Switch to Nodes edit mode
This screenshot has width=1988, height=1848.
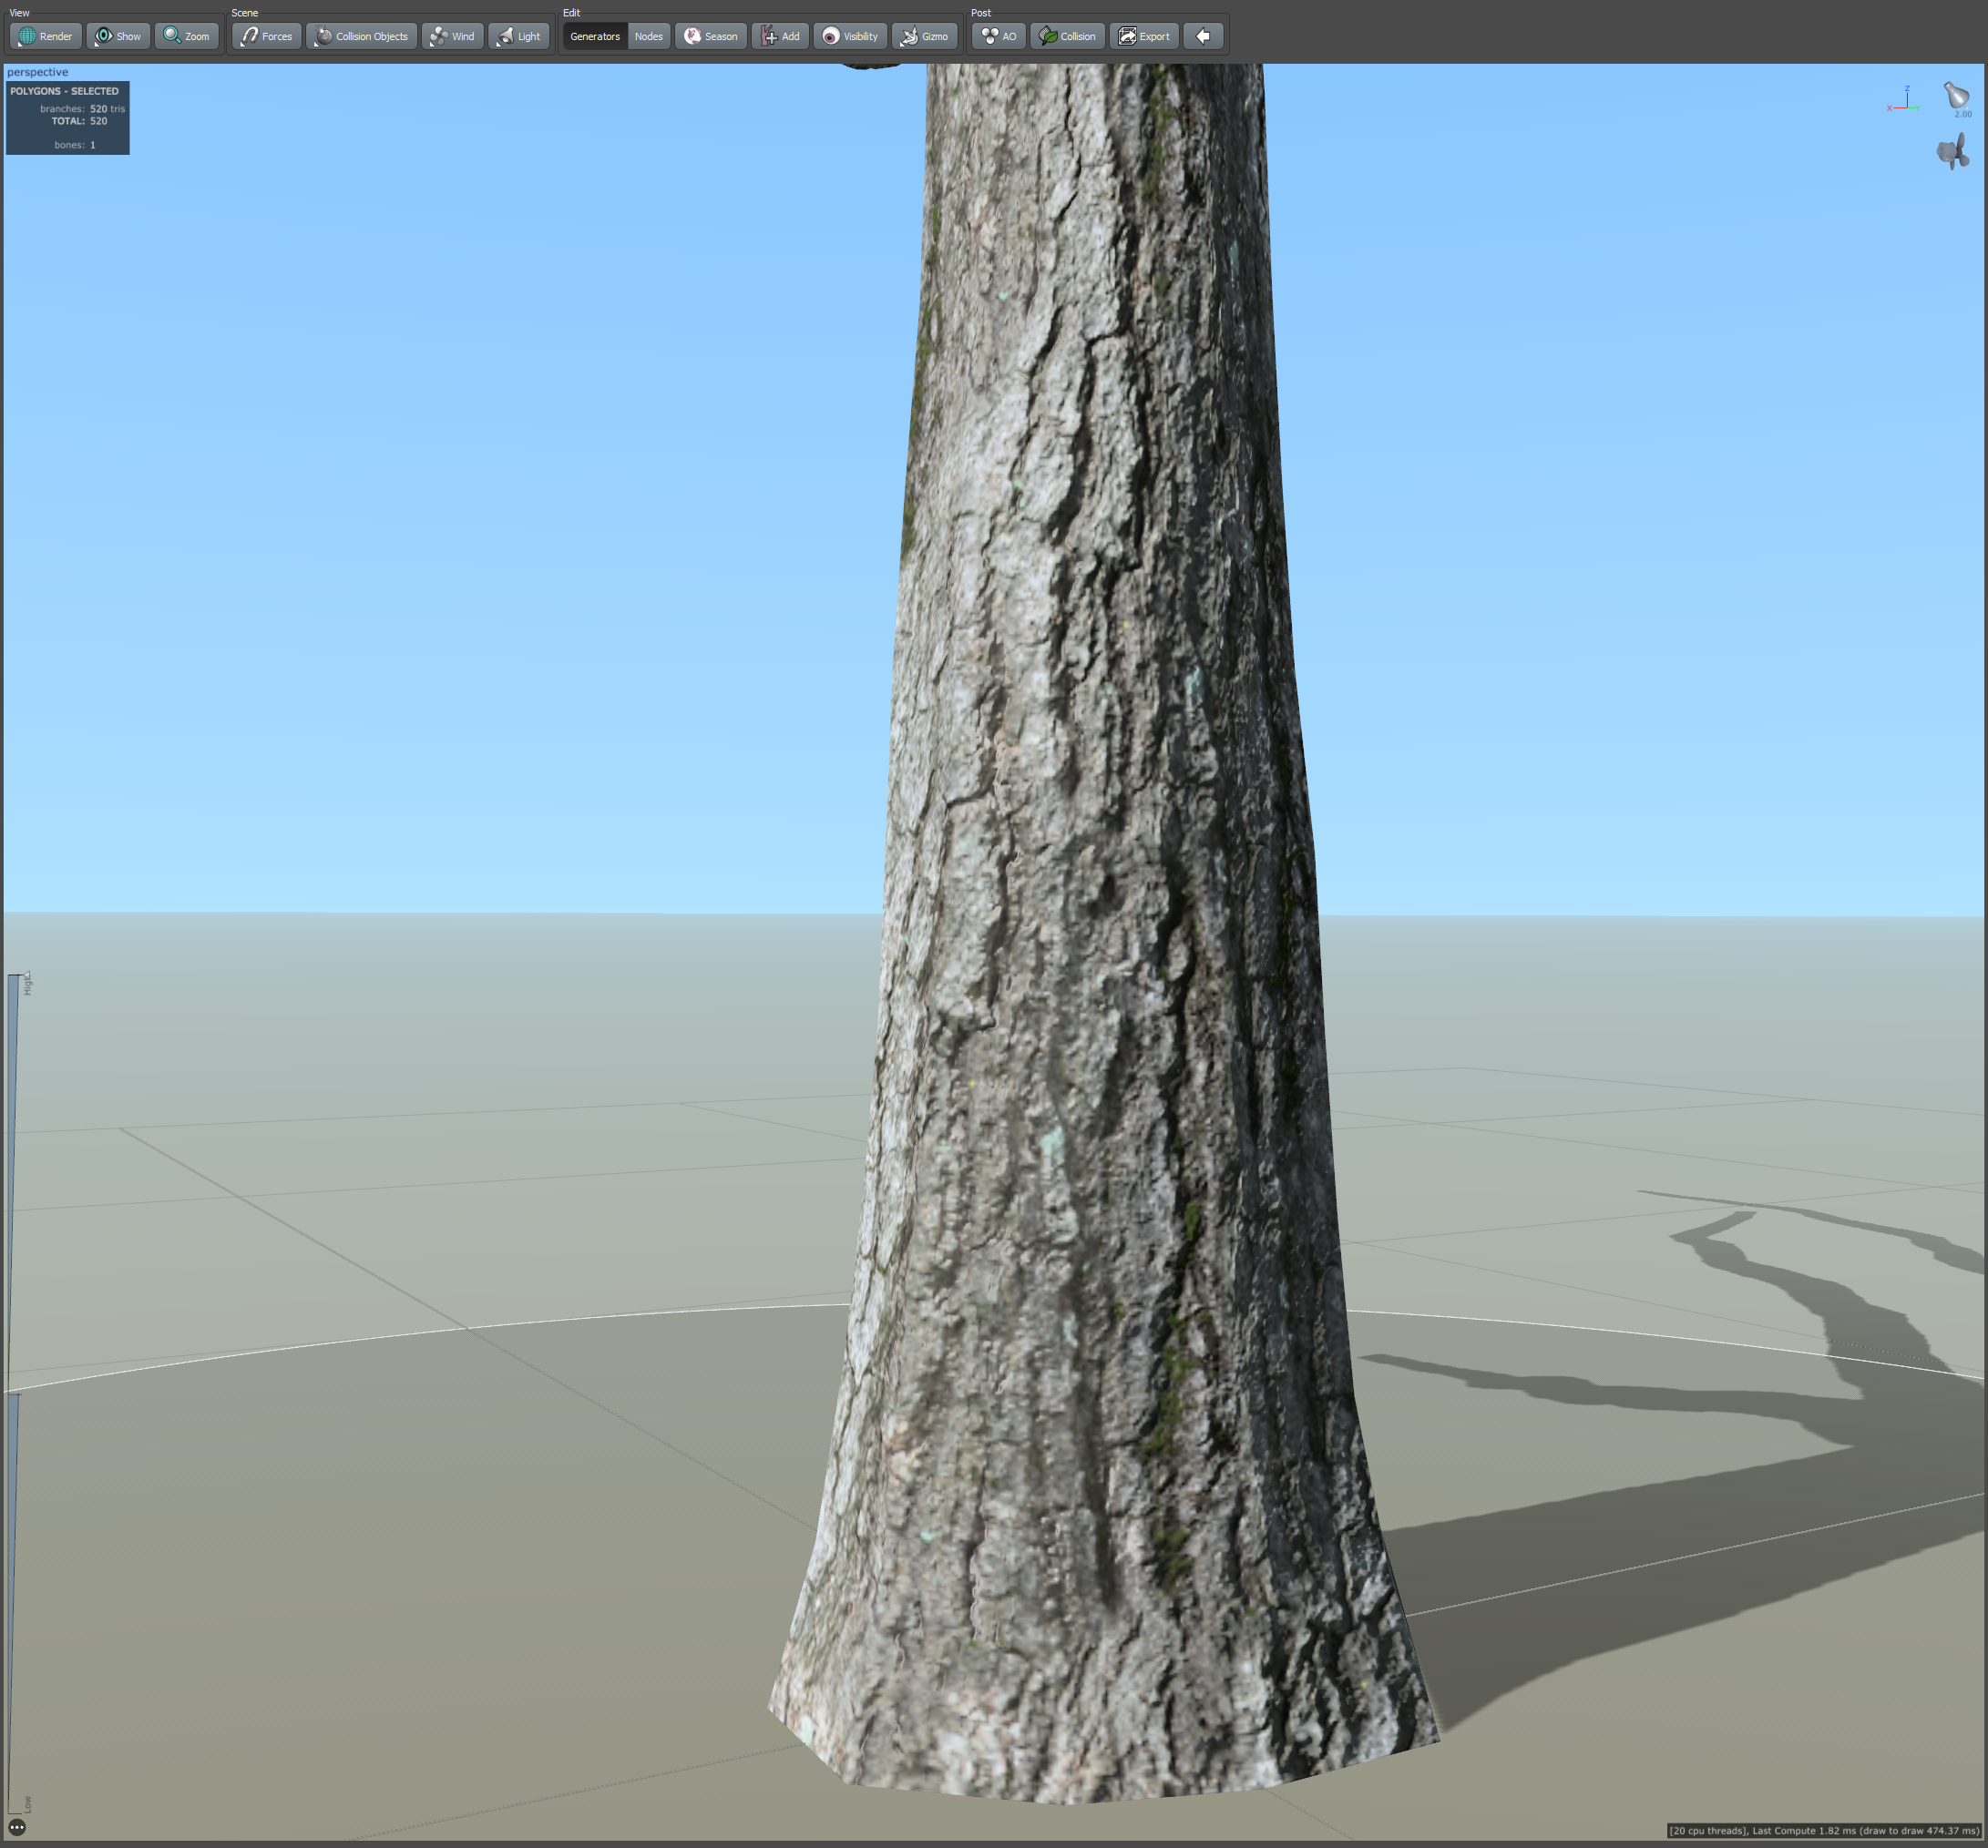pyautogui.click(x=648, y=36)
